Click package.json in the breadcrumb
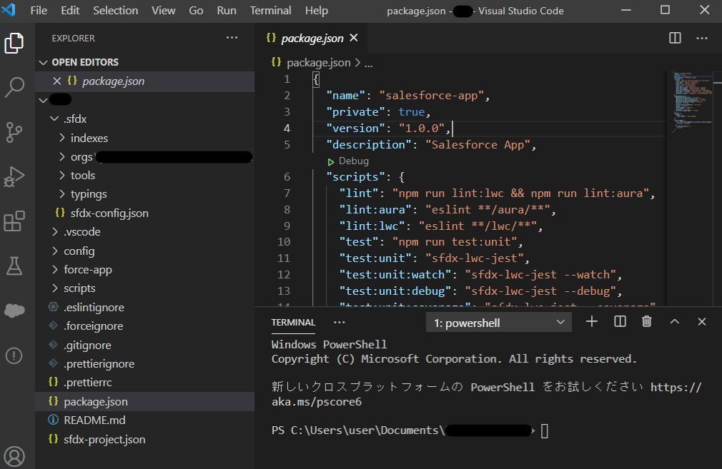722x469 pixels. click(318, 63)
